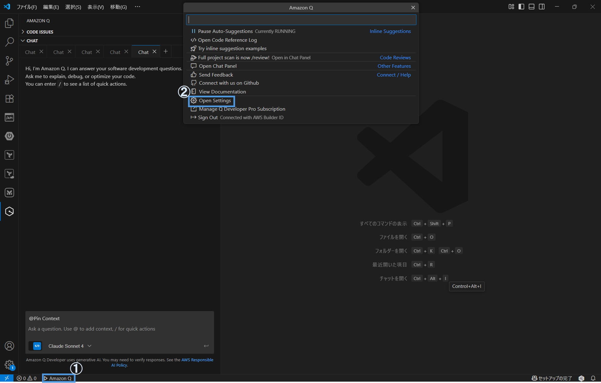601x383 pixels.
Task: Open the Search view in the activity bar
Action: coord(9,42)
